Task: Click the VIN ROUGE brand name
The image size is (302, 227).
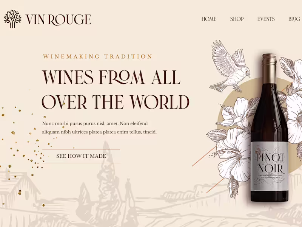Action: pyautogui.click(x=59, y=20)
